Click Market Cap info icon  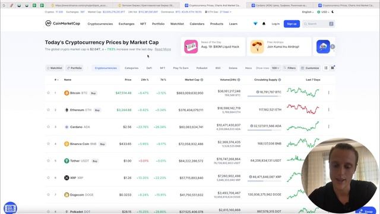pyautogui.click(x=202, y=80)
